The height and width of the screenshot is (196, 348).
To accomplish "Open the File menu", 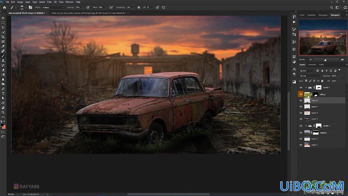I will coord(8,2).
